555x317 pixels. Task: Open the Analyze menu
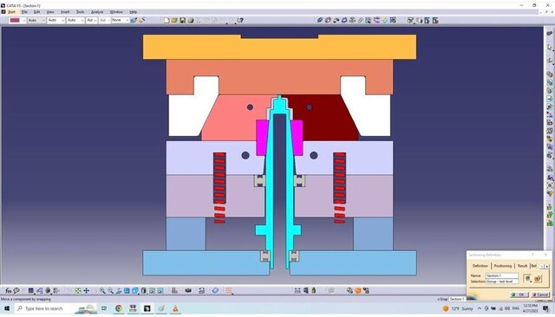[97, 12]
